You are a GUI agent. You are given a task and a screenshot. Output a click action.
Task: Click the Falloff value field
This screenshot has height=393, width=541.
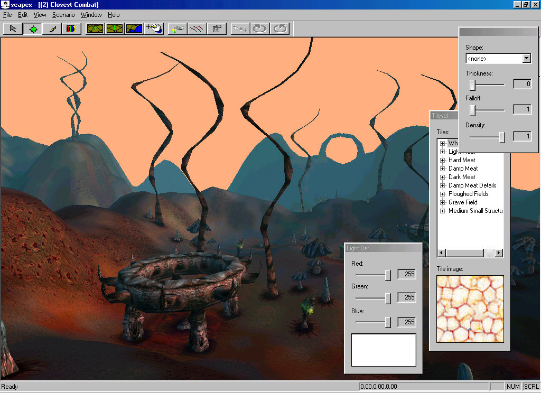523,109
